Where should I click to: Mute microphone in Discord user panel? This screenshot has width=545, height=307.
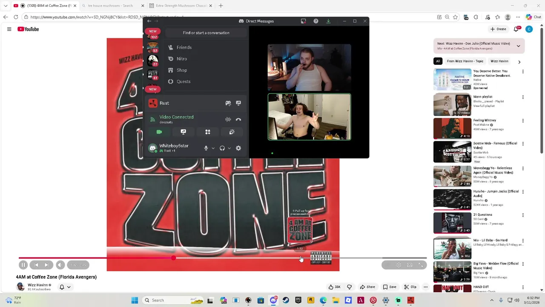(206, 148)
